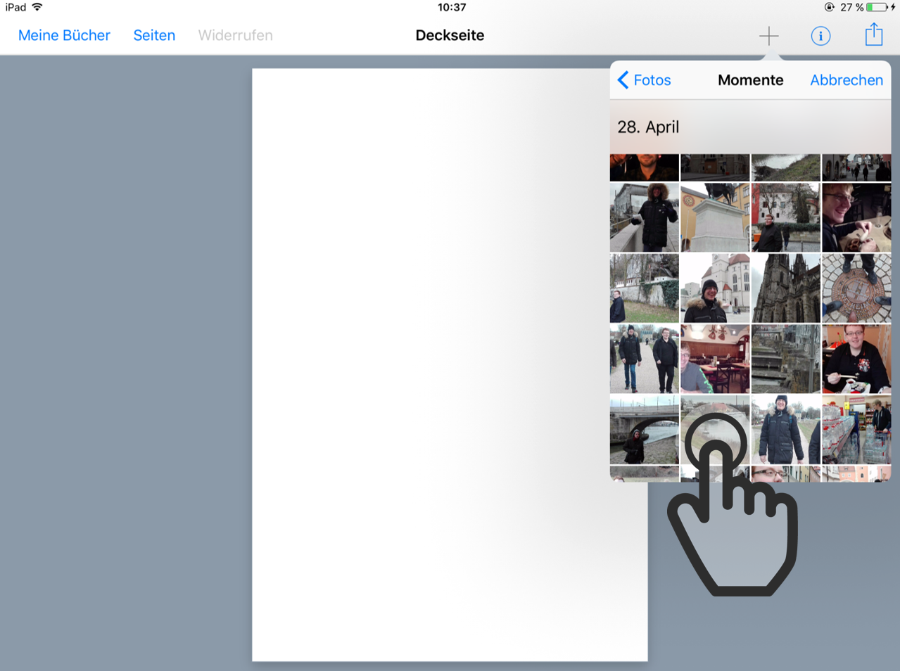Tap the greyed-out Widerrufen button
This screenshot has height=671, width=900.
pos(235,35)
